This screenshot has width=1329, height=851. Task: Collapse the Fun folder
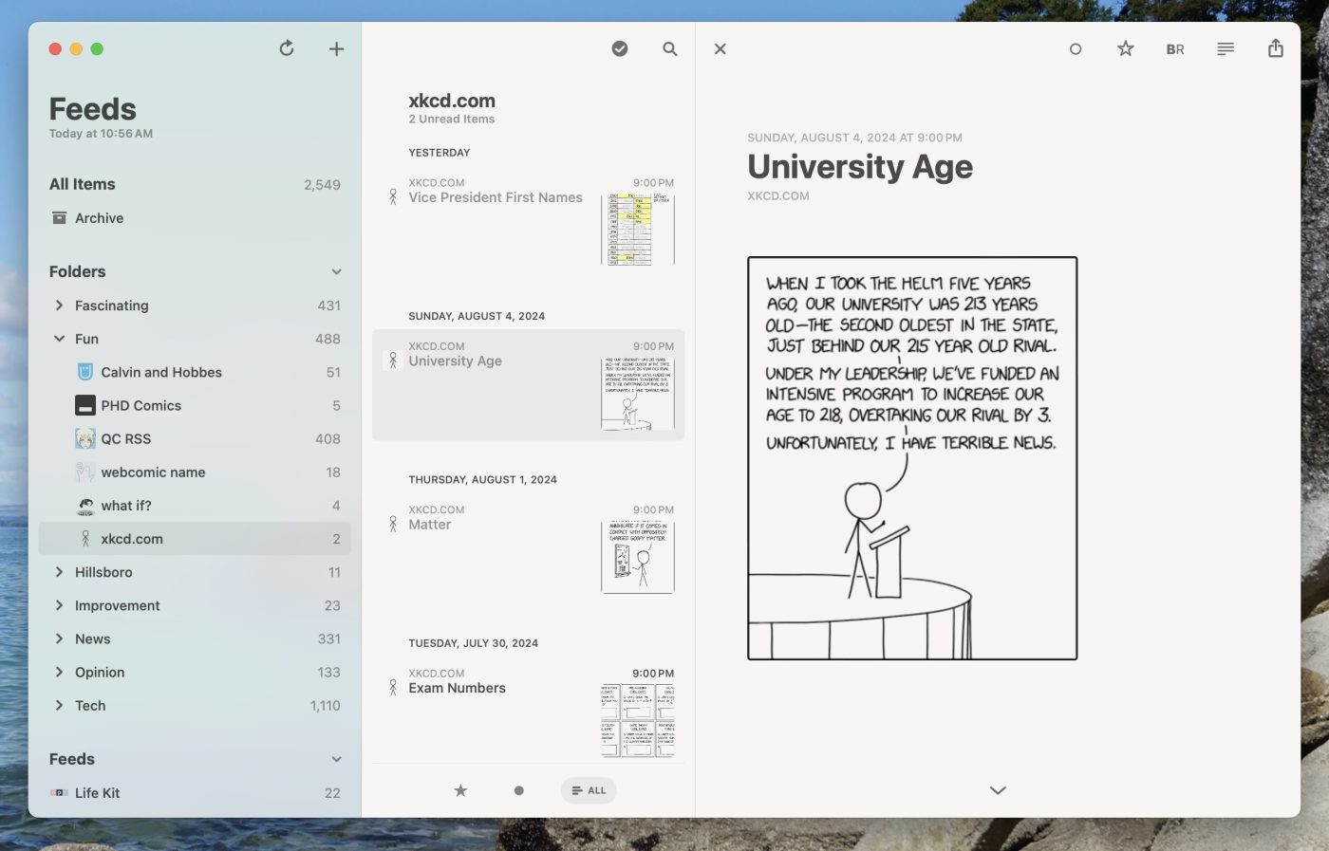(59, 339)
